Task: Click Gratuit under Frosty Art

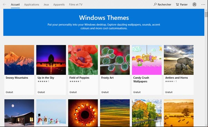Action: click(105, 92)
